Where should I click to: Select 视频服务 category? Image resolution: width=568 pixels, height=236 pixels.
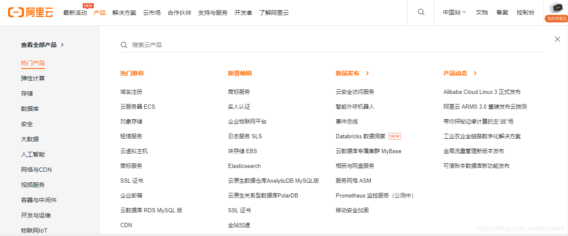pyautogui.click(x=33, y=185)
